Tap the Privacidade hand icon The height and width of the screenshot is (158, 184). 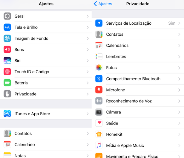tap(7, 94)
